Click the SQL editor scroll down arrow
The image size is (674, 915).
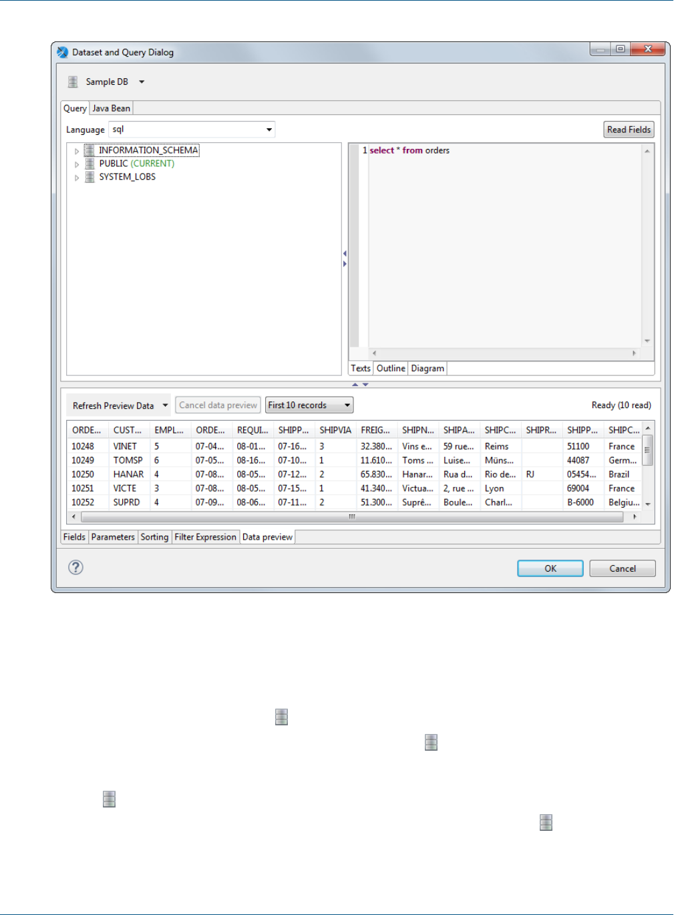[x=647, y=341]
